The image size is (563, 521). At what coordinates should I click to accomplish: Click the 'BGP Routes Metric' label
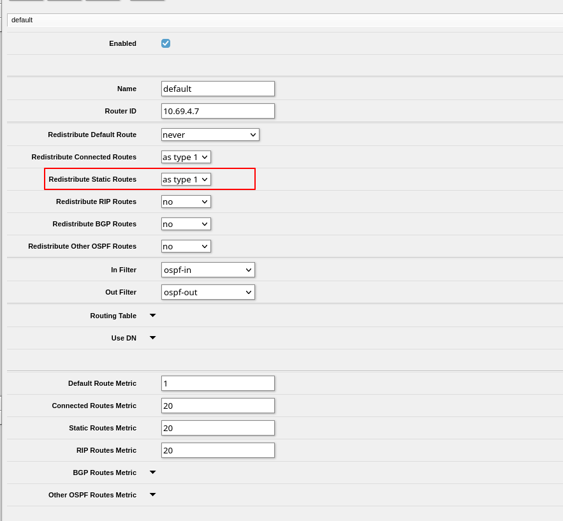(x=105, y=473)
